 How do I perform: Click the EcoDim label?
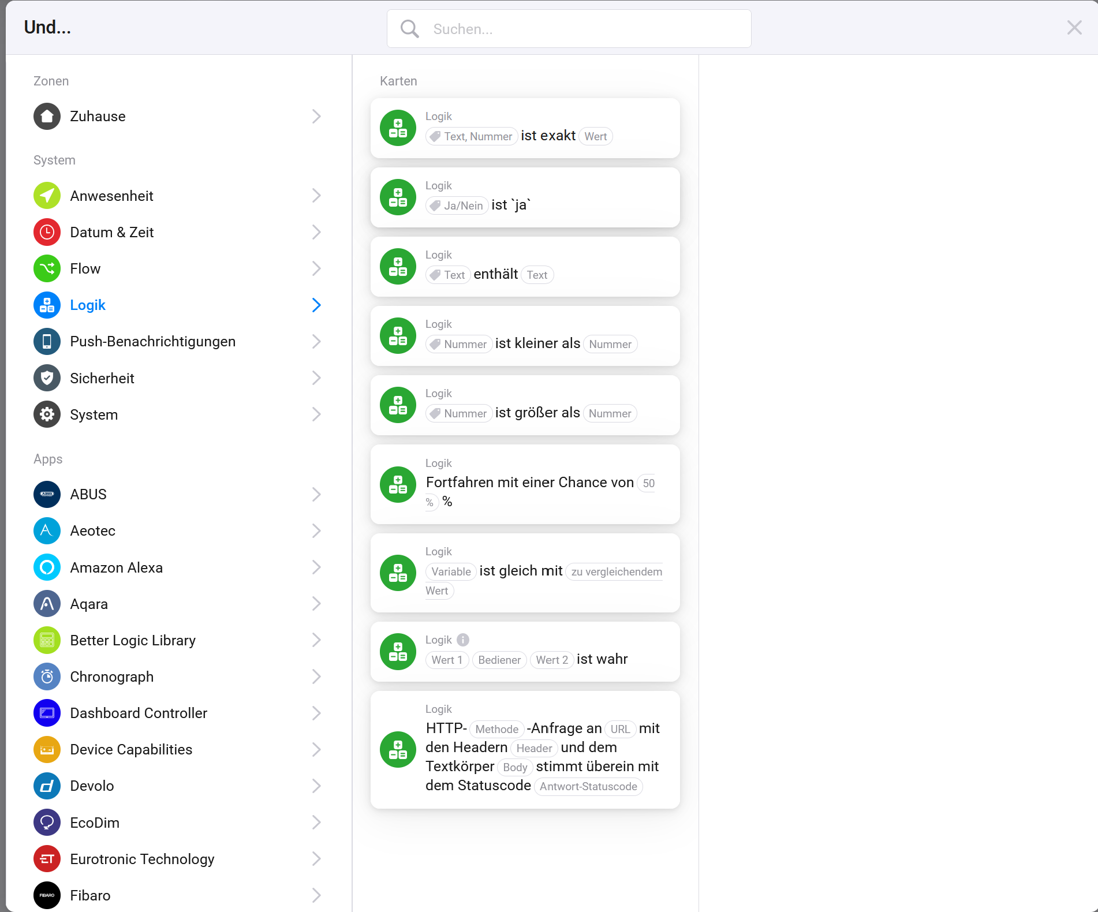pos(95,823)
